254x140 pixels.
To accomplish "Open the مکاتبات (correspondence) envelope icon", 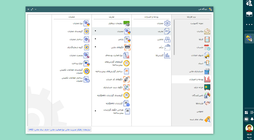I will (x=207, y=31).
